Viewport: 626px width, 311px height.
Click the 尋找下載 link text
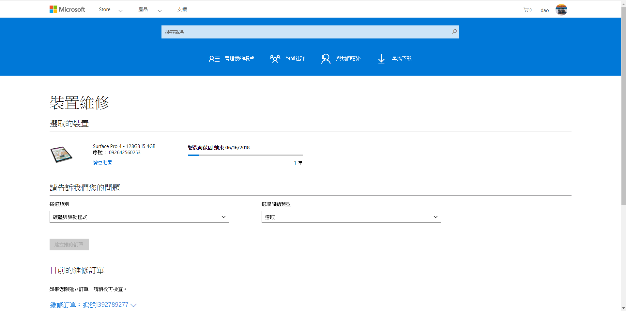(x=402, y=58)
